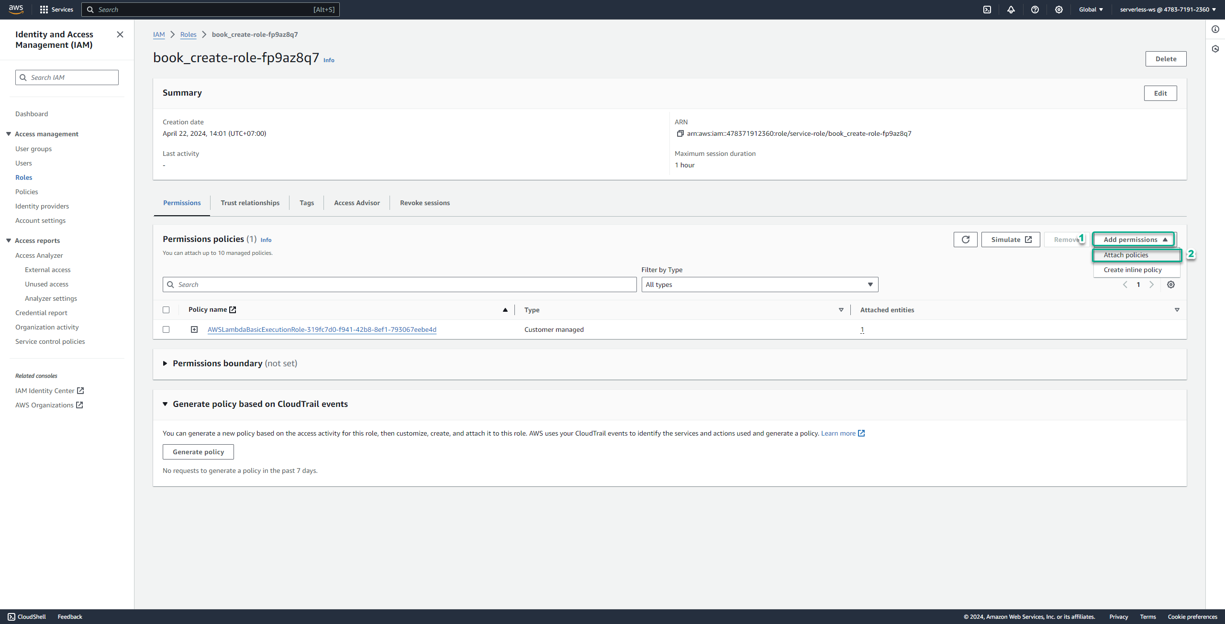
Task: Open the serverless-ws account dropdown
Action: point(1168,10)
